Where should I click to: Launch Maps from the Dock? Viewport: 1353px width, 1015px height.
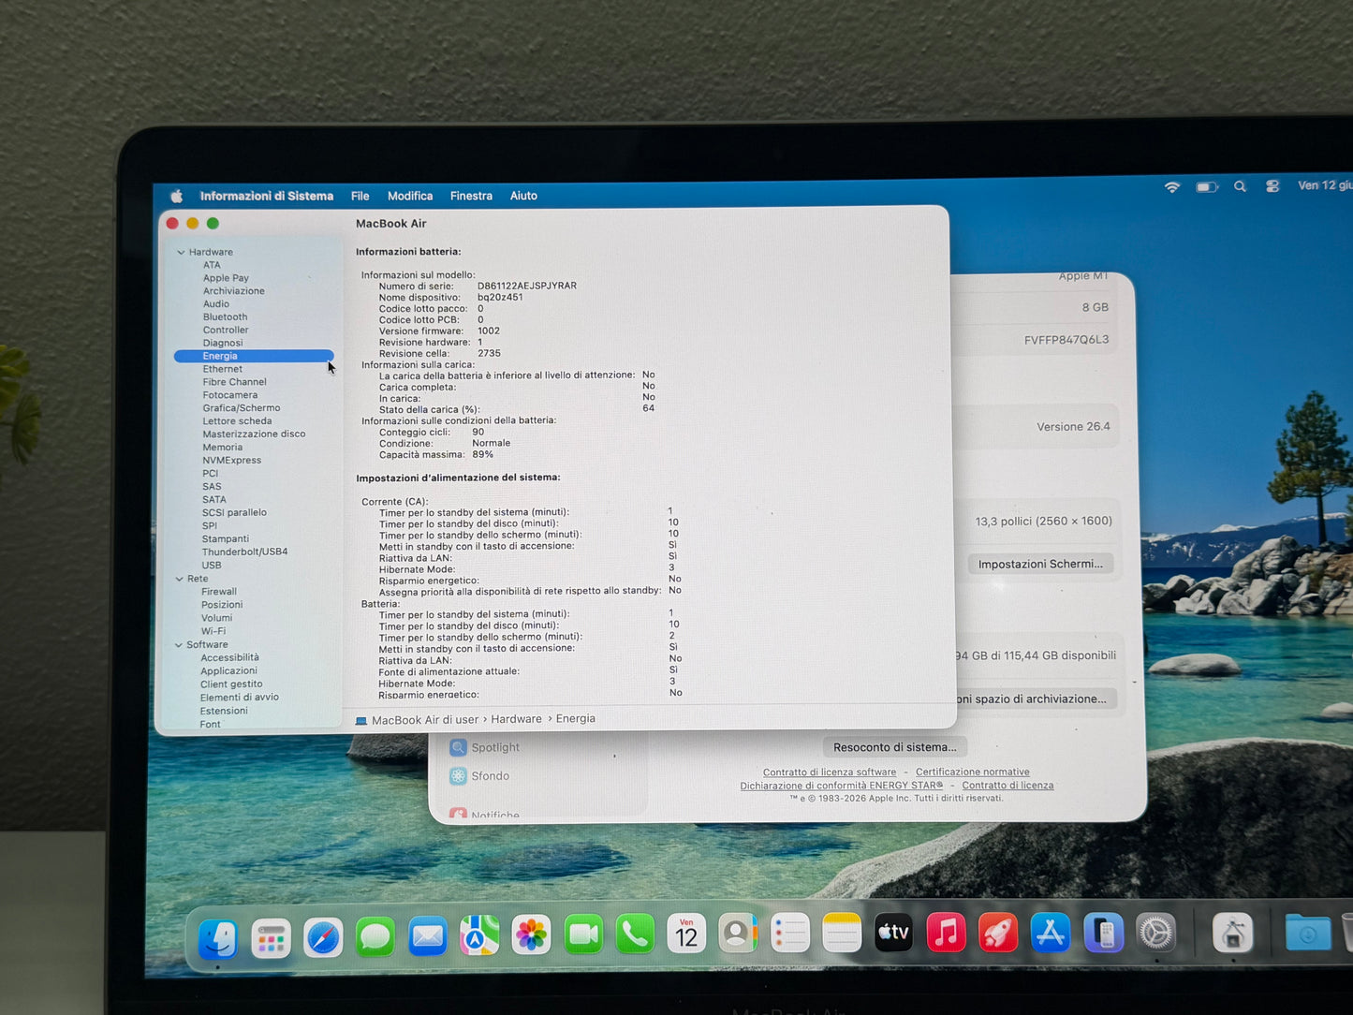479,935
